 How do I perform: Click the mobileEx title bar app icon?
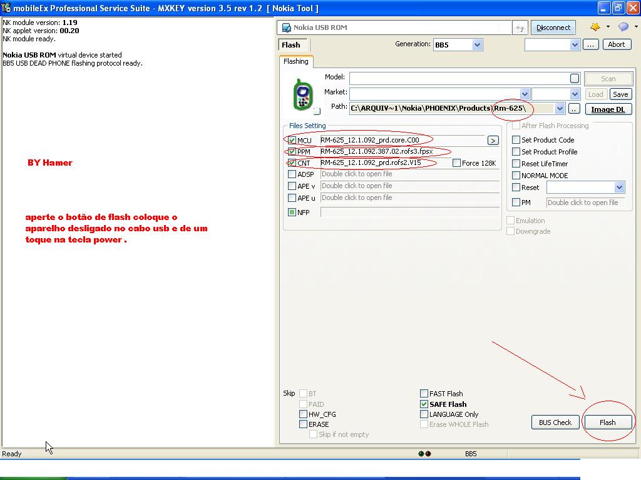click(6, 7)
